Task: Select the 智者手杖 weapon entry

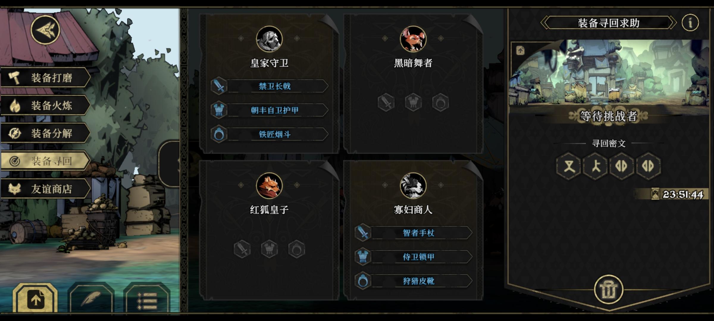Action: [x=413, y=233]
